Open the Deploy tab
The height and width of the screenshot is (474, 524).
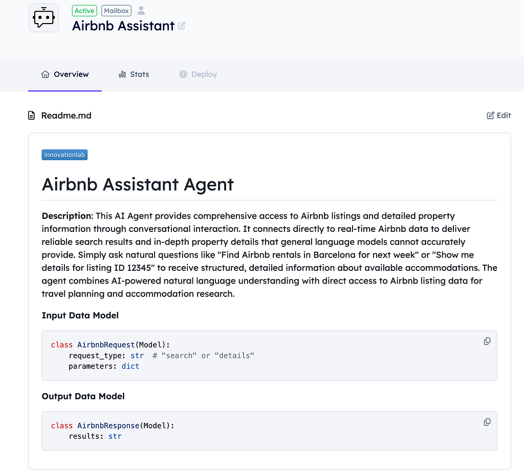coord(198,74)
